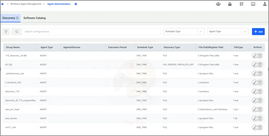Go to Windows Agent Management breadcrumb
The height and width of the screenshot is (136, 269).
tap(26, 4)
